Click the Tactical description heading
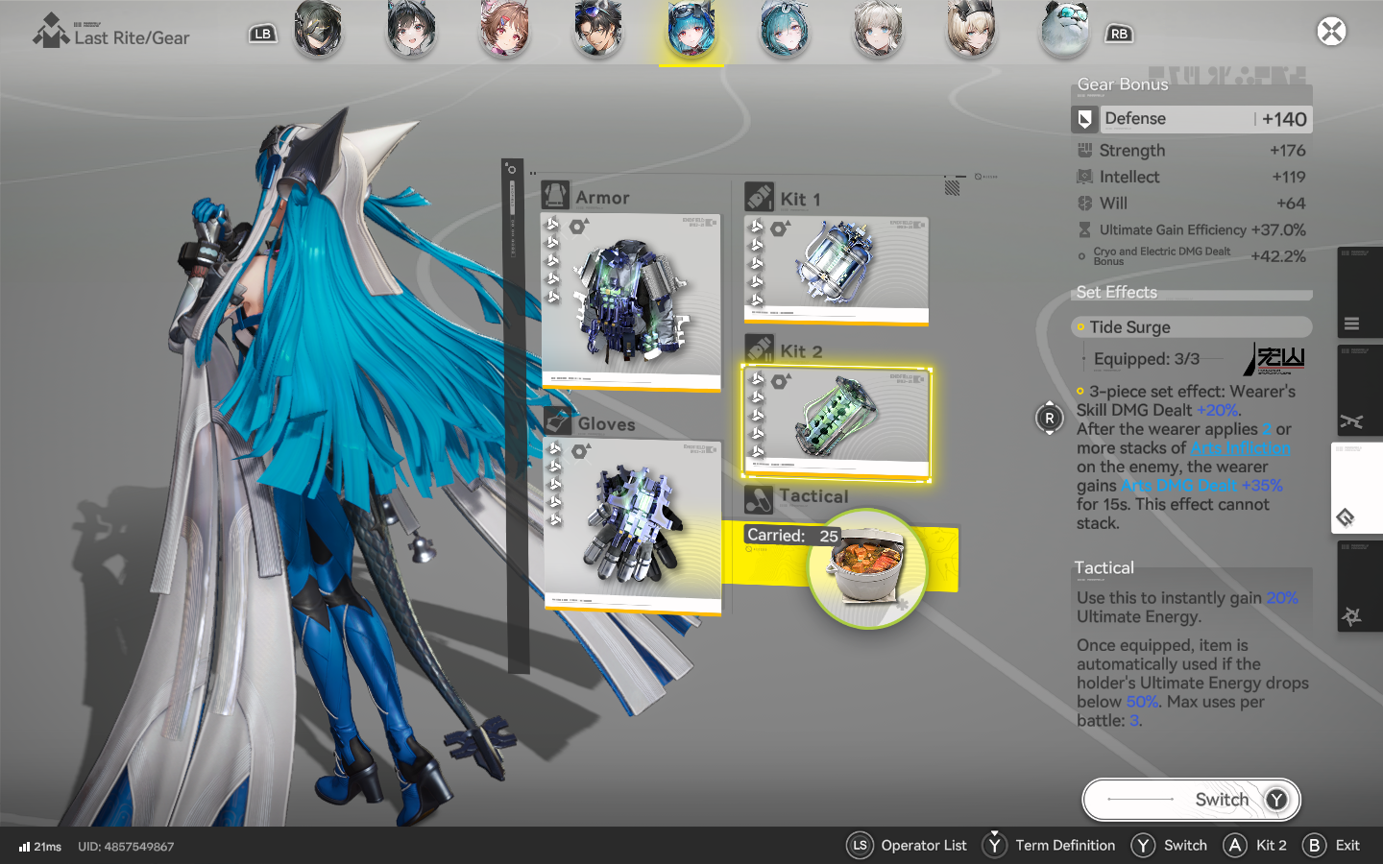 [x=1104, y=568]
